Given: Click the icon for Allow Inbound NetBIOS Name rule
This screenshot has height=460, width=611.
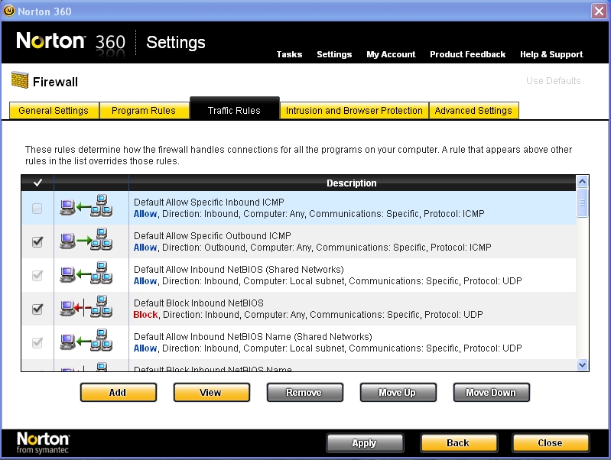Looking at the screenshot, I should [x=86, y=341].
